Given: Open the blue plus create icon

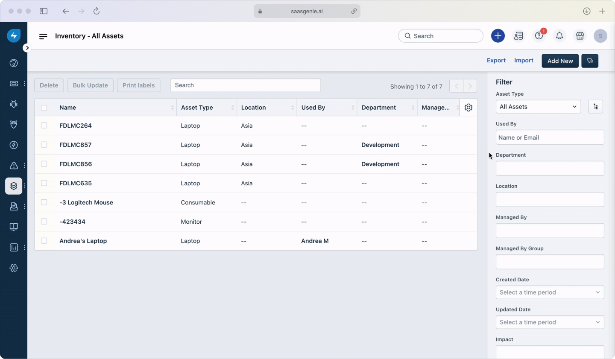Looking at the screenshot, I should (498, 36).
